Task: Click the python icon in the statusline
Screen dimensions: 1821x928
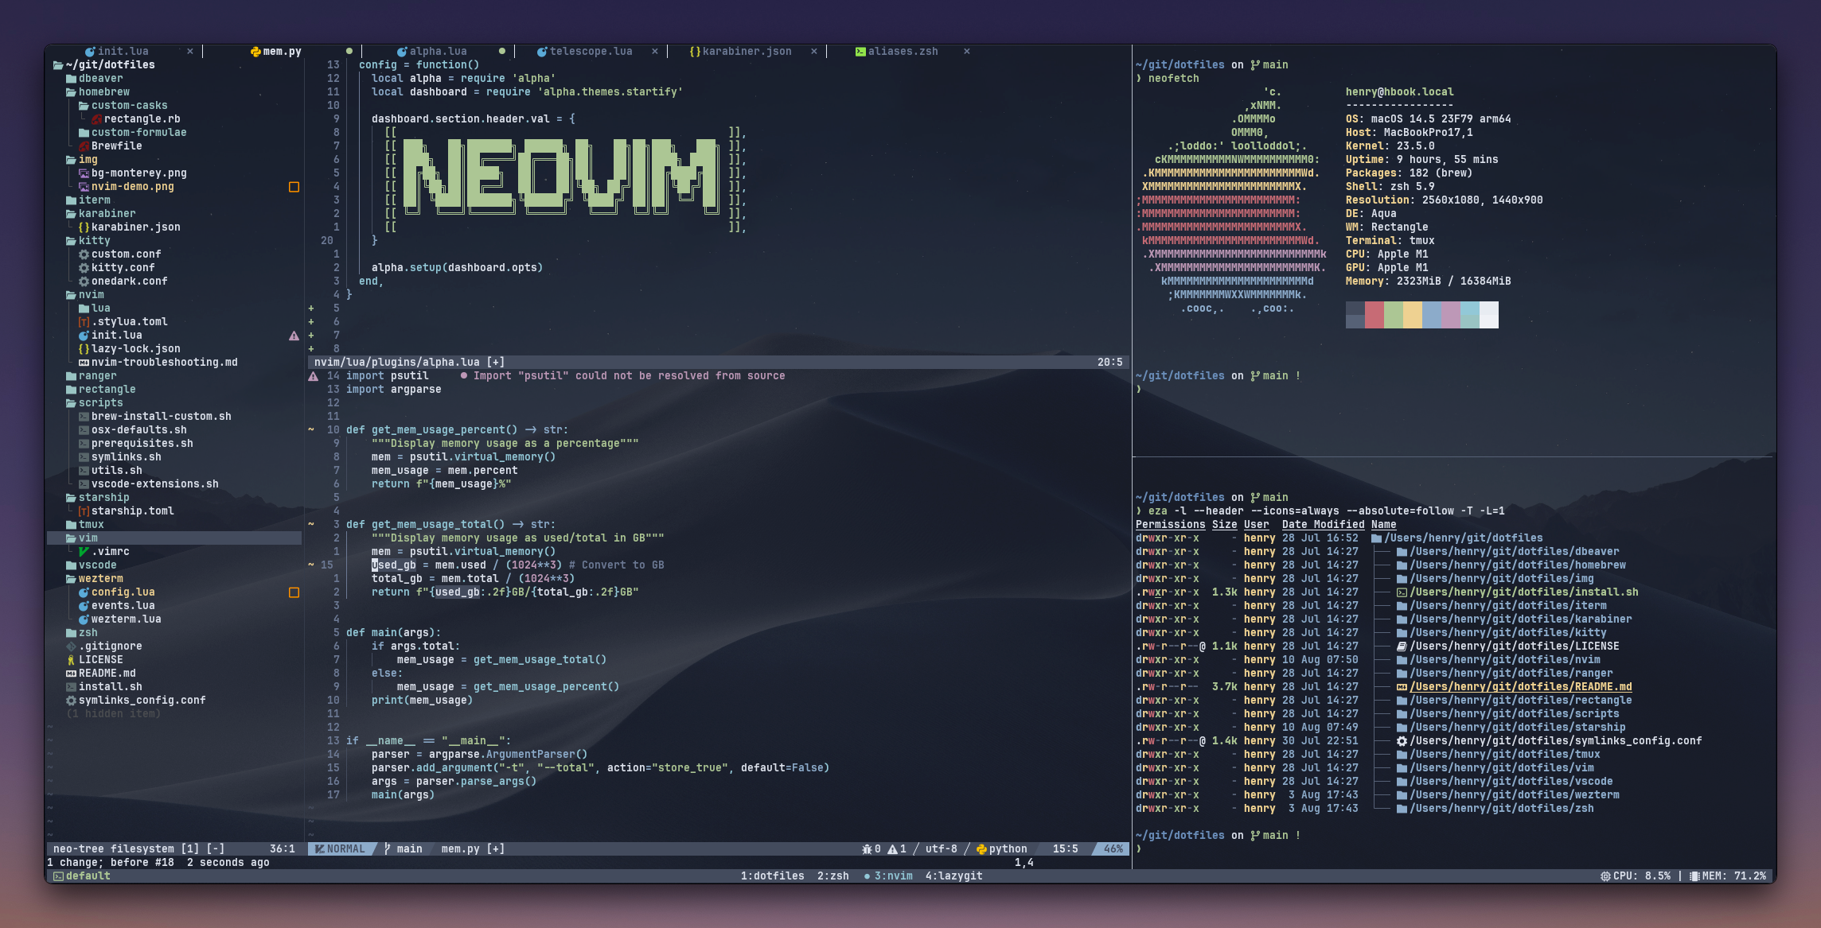Action: [981, 849]
